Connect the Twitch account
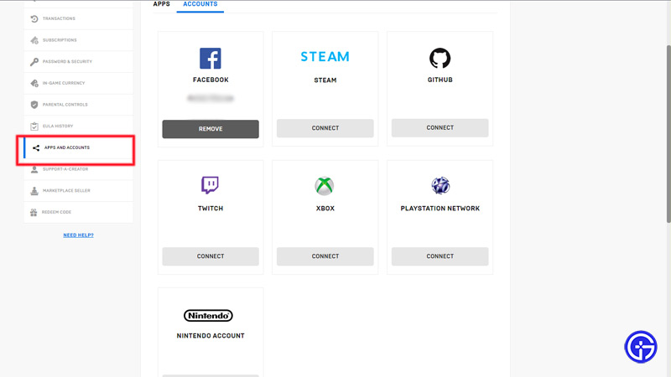Screen dimensions: 671x377 211,256
